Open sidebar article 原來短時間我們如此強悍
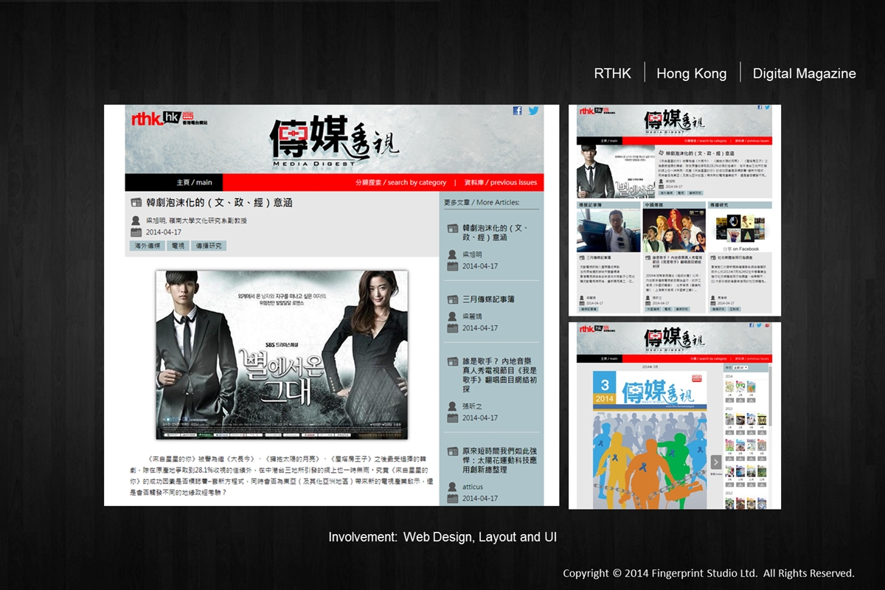The height and width of the screenshot is (590, 885). point(499,459)
